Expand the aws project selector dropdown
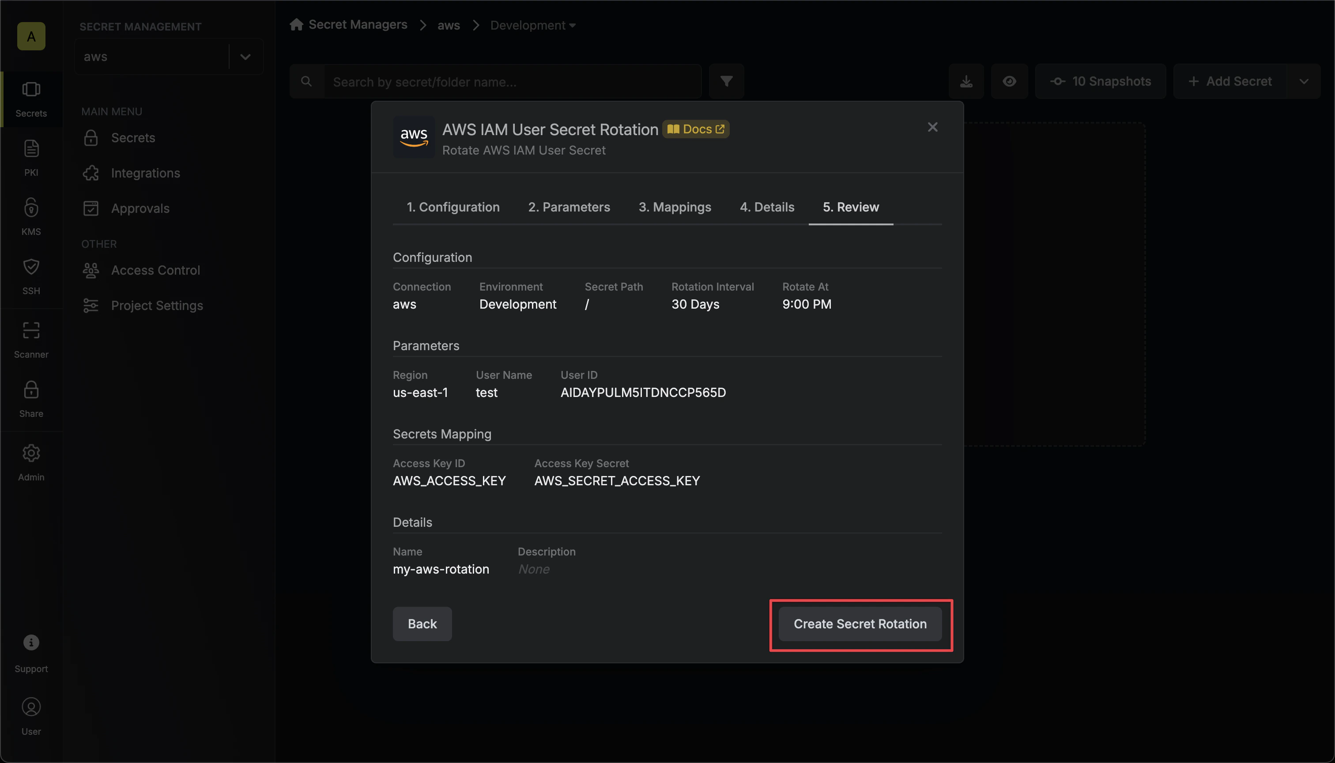The height and width of the screenshot is (763, 1335). 245,57
